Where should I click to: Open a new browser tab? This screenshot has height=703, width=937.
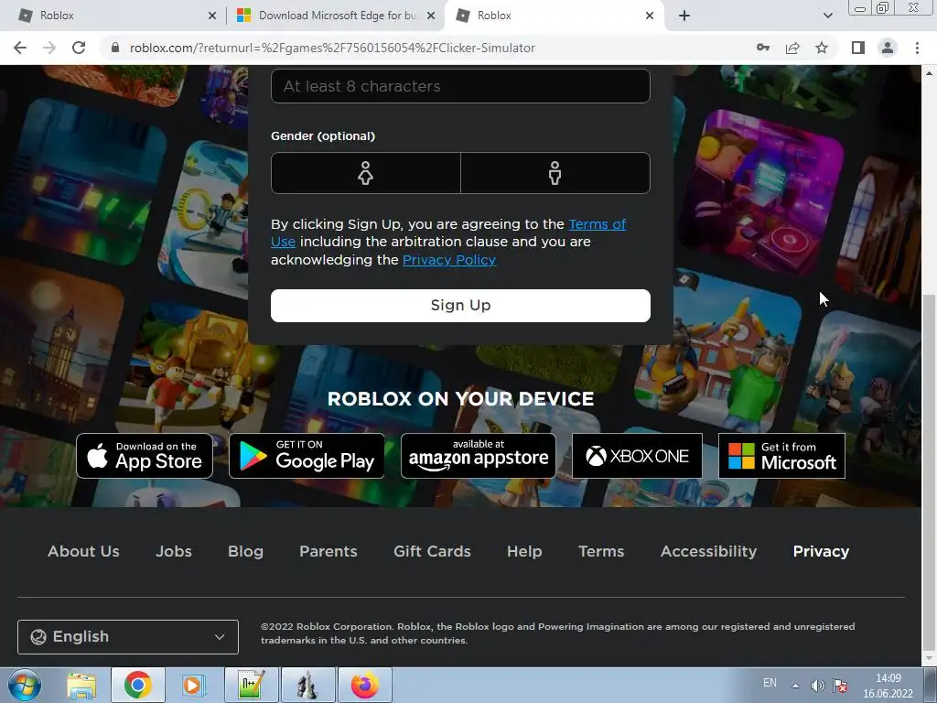tap(684, 16)
